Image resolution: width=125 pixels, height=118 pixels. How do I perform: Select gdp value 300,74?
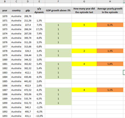[x=28, y=38]
